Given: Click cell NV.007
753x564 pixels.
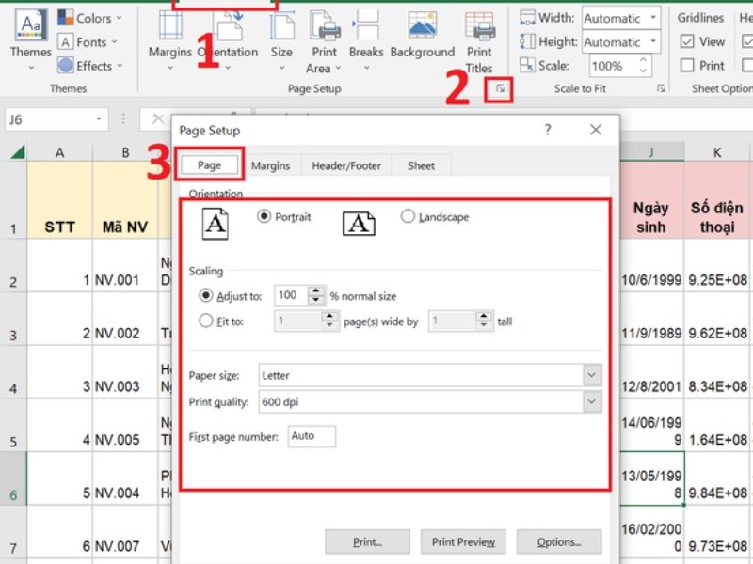Looking at the screenshot, I should 125,532.
